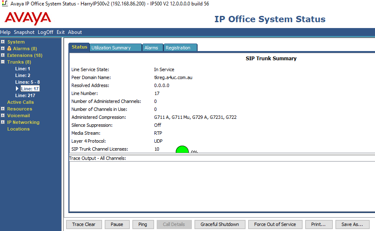375x231 pixels.
Task: Click the Print... button
Action: 318,224
